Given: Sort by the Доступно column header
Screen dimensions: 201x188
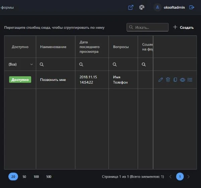Looking at the screenshot, I should coord(20,47).
